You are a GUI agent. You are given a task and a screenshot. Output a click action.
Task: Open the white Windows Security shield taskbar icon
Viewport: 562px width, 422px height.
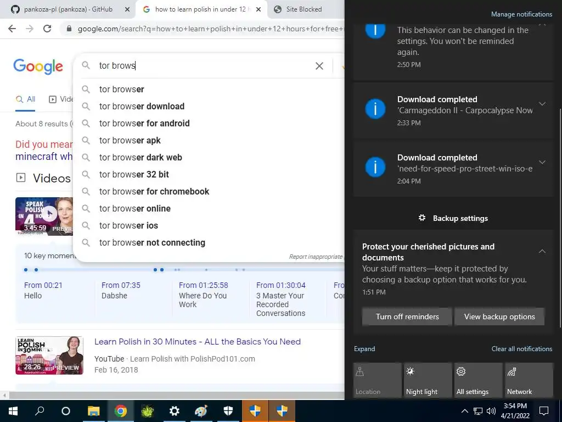pyautogui.click(x=228, y=411)
